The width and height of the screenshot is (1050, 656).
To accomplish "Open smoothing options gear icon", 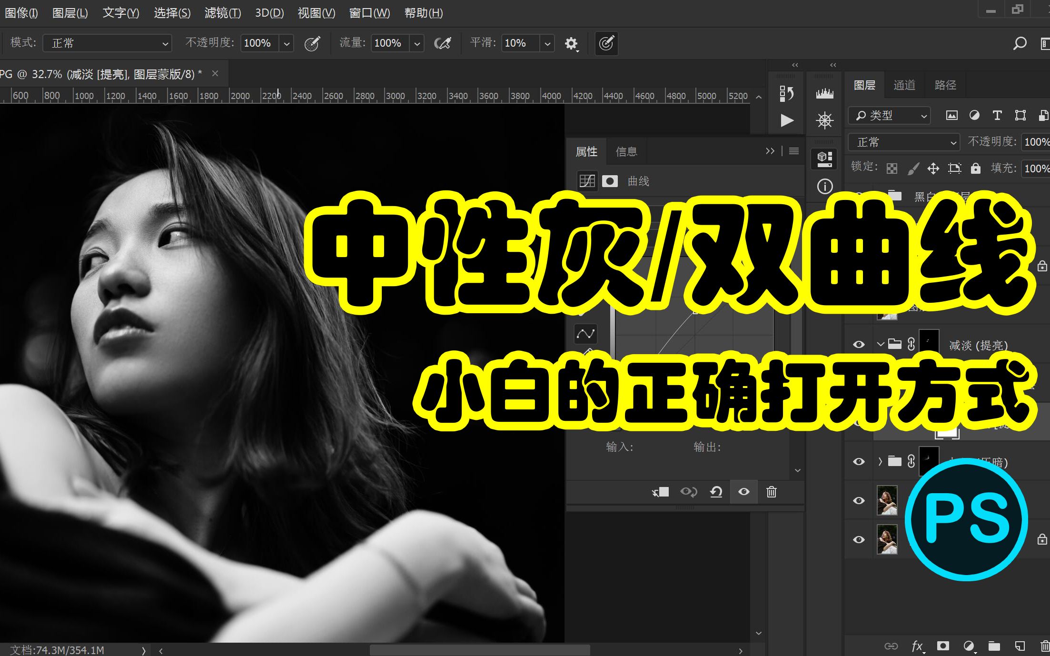I will (571, 44).
